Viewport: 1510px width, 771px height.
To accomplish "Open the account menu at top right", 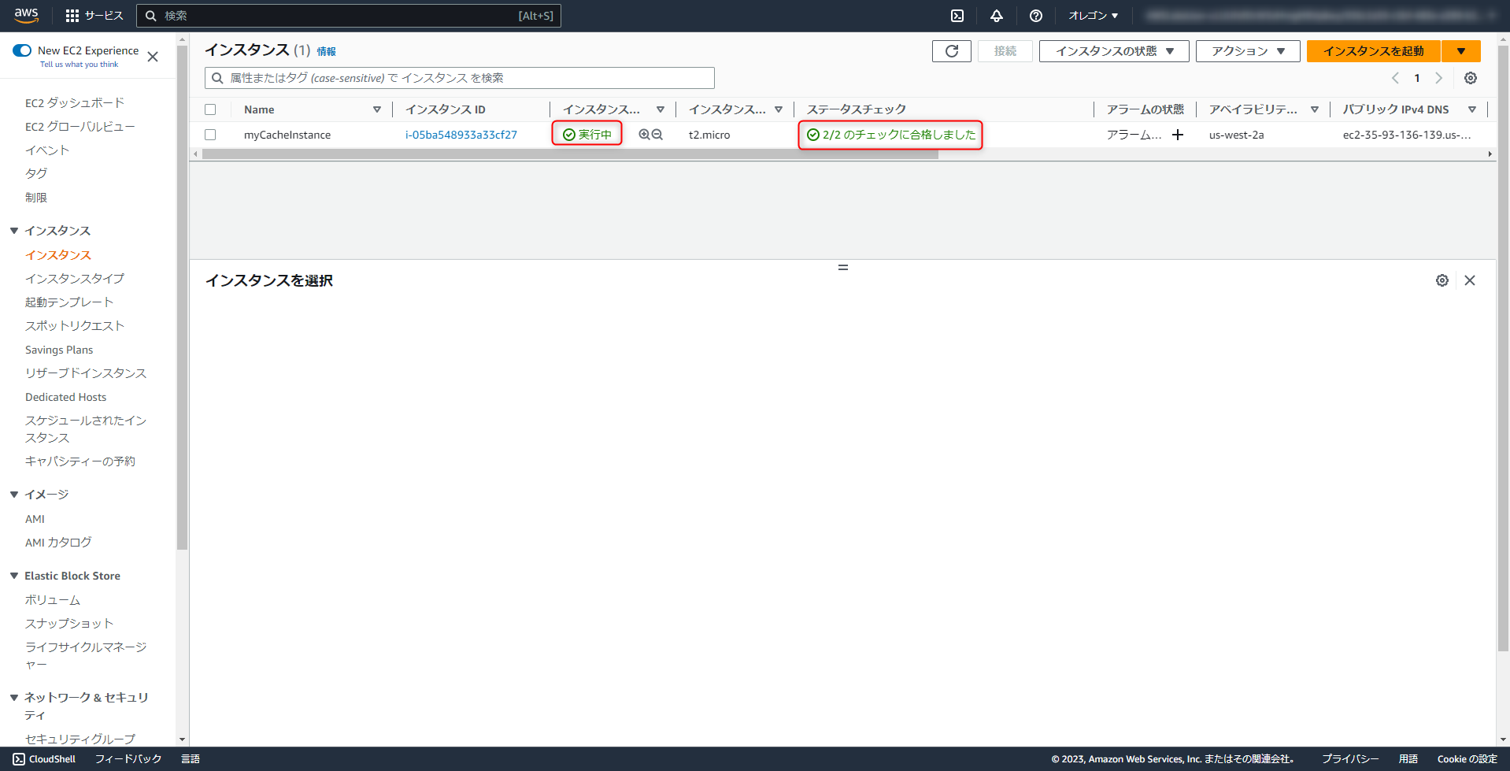I will click(1323, 15).
